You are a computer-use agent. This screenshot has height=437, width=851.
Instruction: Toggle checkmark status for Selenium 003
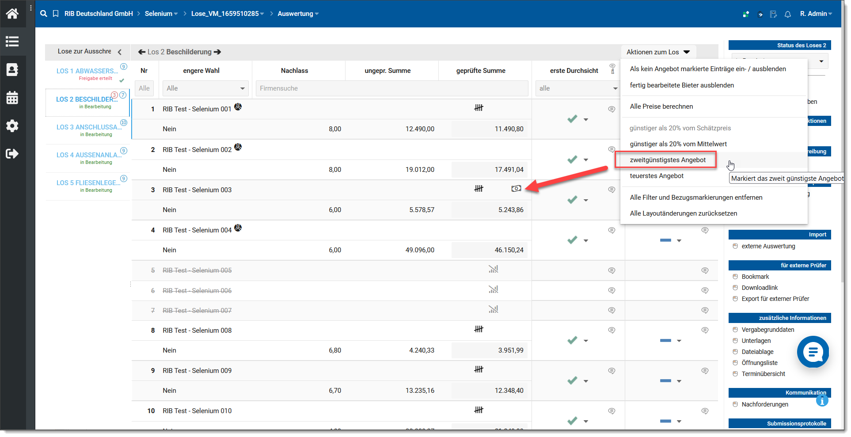click(573, 200)
